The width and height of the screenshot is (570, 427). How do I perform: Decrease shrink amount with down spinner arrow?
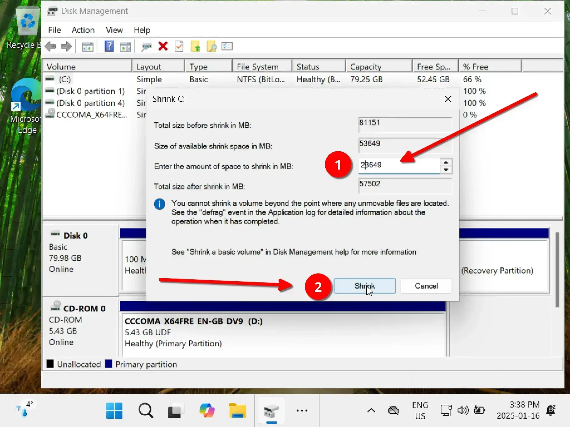[x=446, y=170]
